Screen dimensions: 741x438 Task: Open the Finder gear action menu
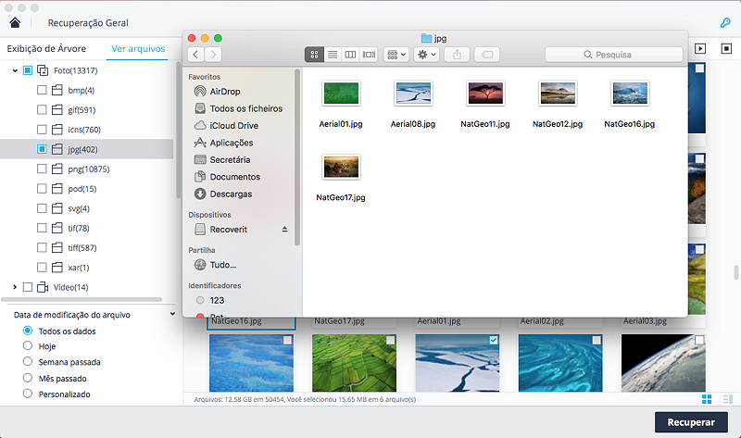426,55
